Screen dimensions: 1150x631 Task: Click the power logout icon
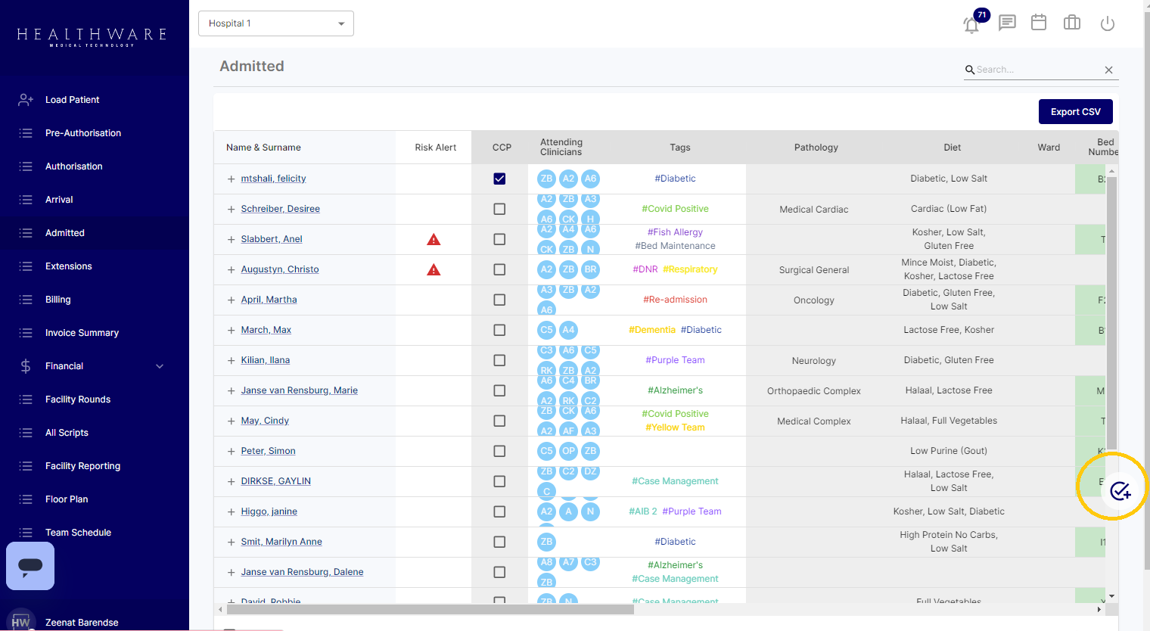(x=1107, y=23)
